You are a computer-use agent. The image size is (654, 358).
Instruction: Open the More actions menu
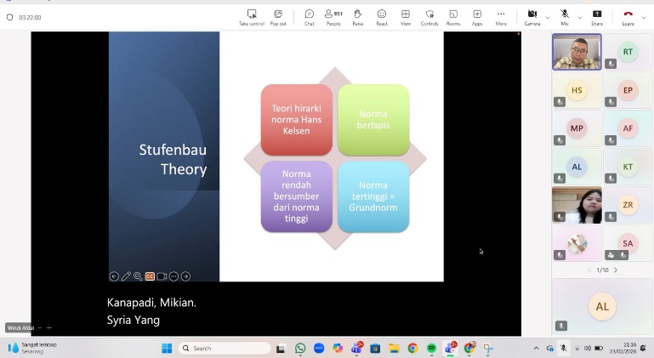coord(501,16)
